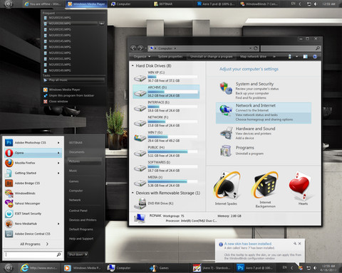Expand the All Programs list
Screen dimensions: 342x273
tap(34, 244)
